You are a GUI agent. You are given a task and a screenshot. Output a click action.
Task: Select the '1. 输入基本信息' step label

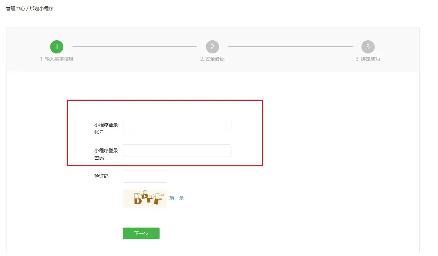(x=57, y=59)
